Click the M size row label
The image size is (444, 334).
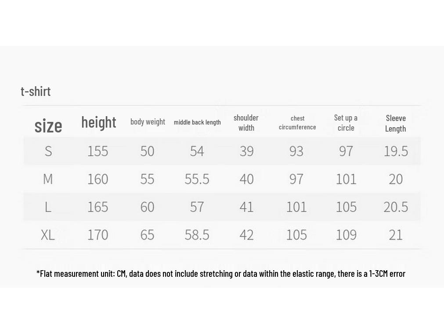click(48, 179)
